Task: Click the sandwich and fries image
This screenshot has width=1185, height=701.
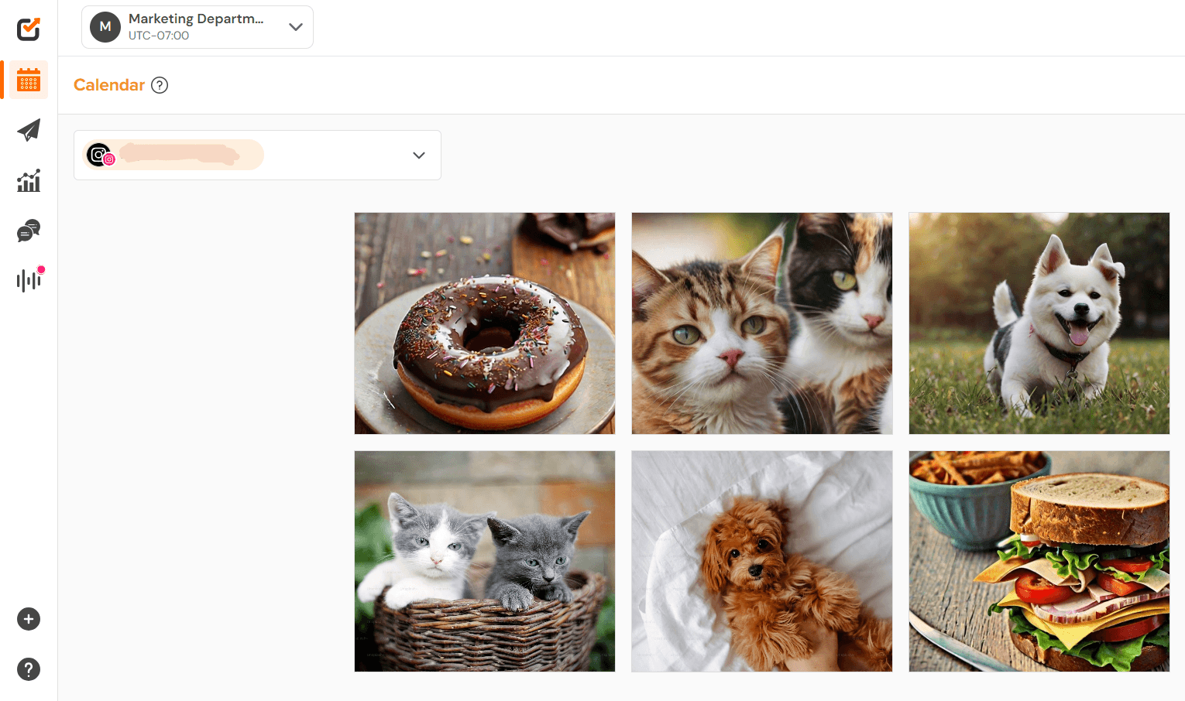Action: pyautogui.click(x=1039, y=560)
